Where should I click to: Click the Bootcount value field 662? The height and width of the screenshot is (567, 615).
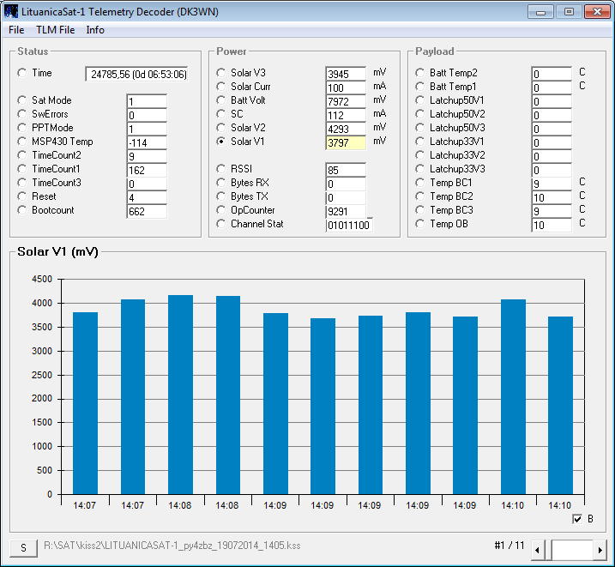(147, 211)
